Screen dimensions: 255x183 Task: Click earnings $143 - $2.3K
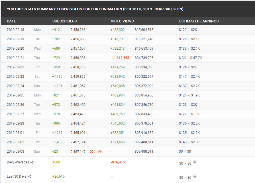coord(189,142)
